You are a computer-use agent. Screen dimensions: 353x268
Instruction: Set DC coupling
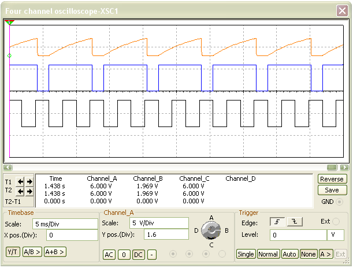coord(138,255)
